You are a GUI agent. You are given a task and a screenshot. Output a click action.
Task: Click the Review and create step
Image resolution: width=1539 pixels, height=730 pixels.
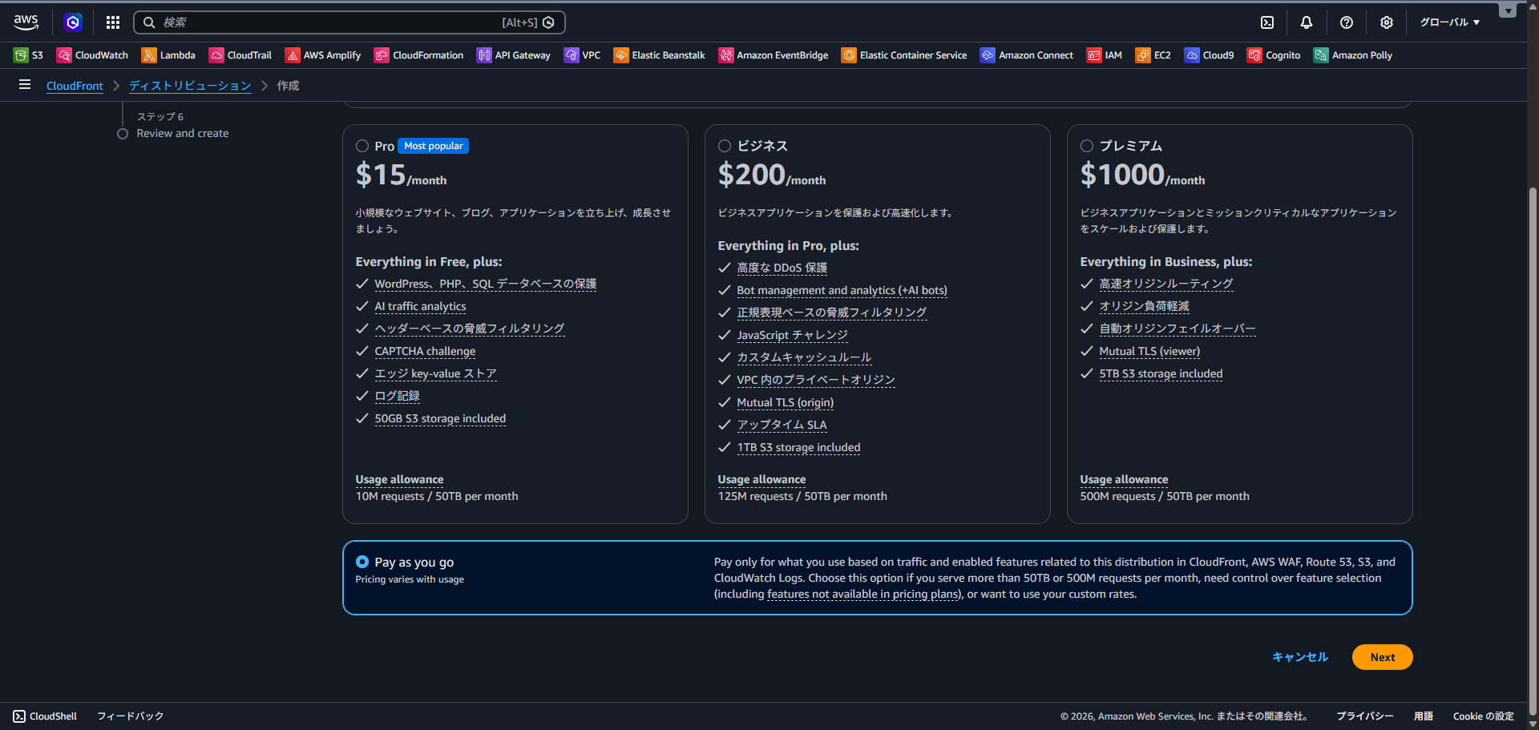pos(183,133)
